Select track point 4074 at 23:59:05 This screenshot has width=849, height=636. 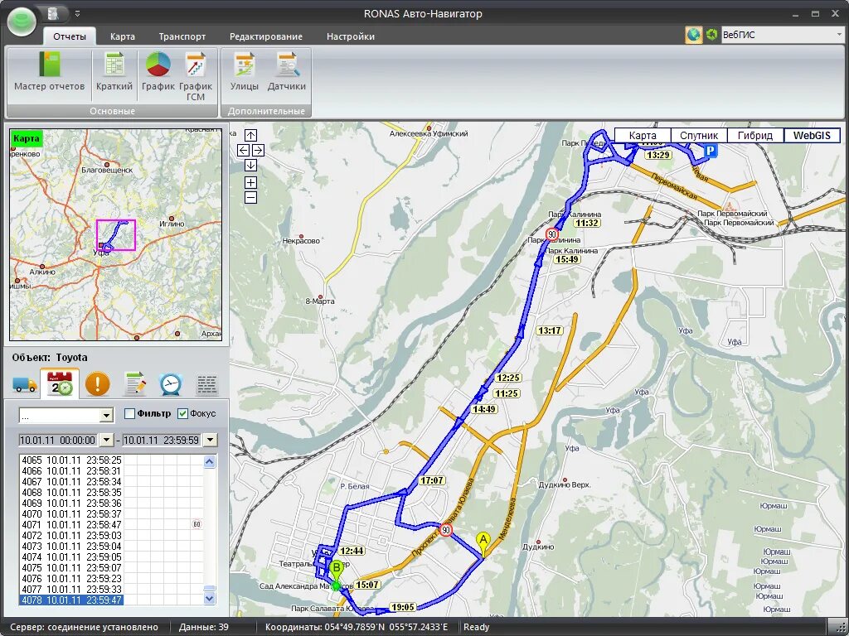tap(71, 557)
